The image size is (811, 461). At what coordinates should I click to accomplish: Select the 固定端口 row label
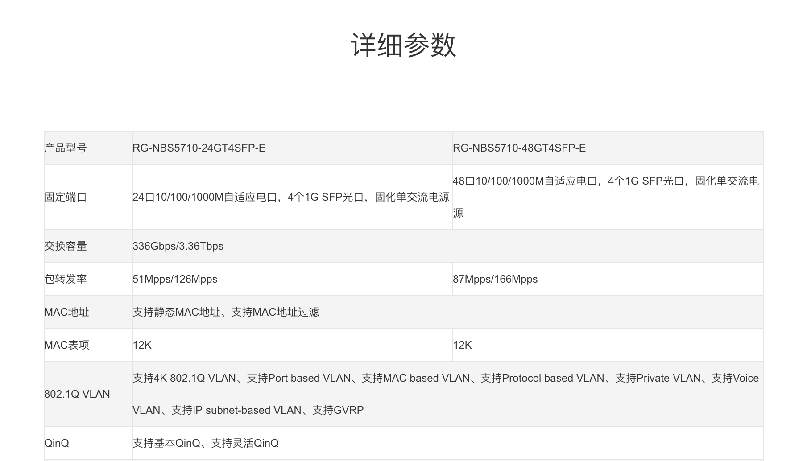pos(66,197)
